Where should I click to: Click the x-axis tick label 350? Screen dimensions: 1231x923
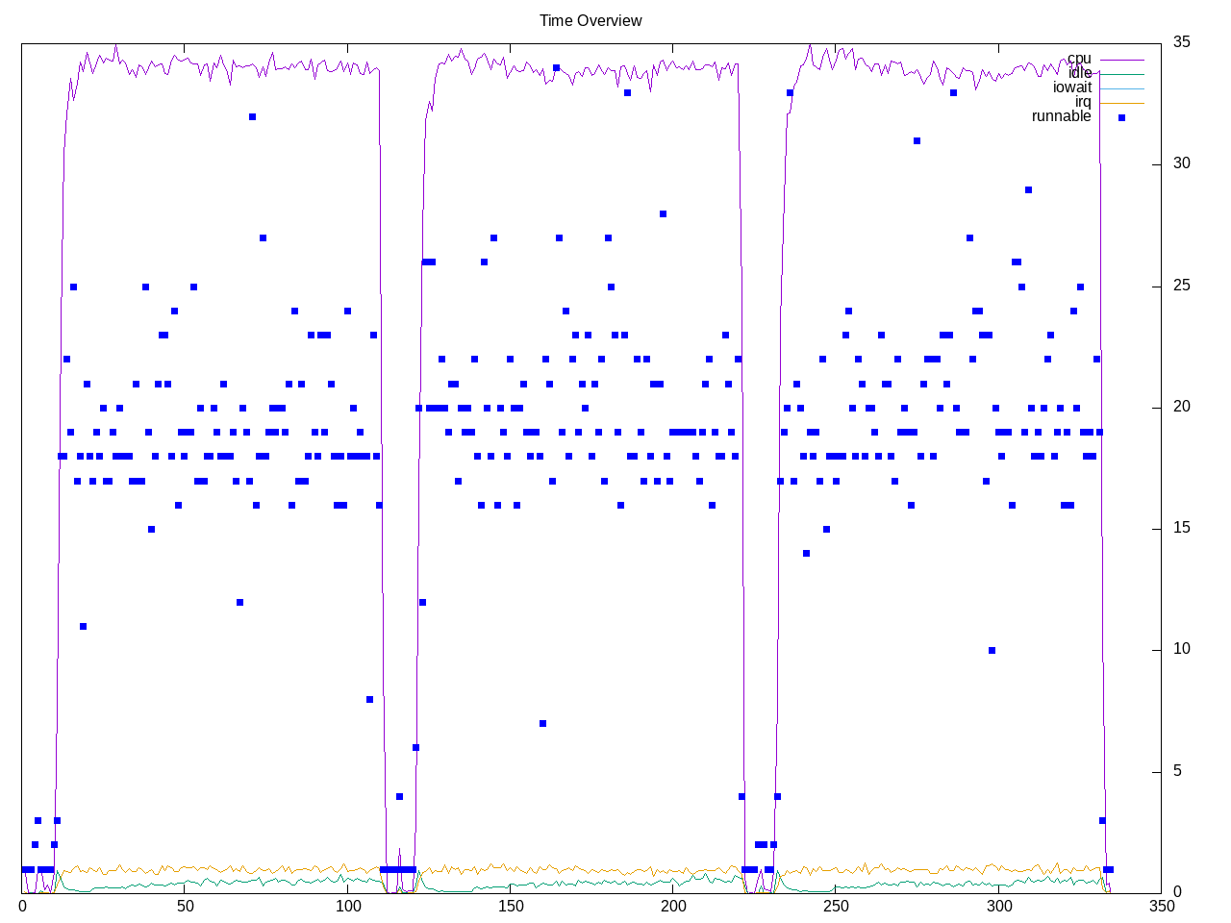[x=1162, y=906]
